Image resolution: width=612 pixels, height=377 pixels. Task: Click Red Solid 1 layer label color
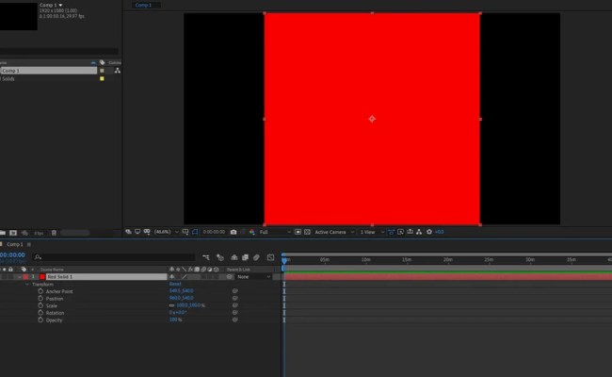25,276
